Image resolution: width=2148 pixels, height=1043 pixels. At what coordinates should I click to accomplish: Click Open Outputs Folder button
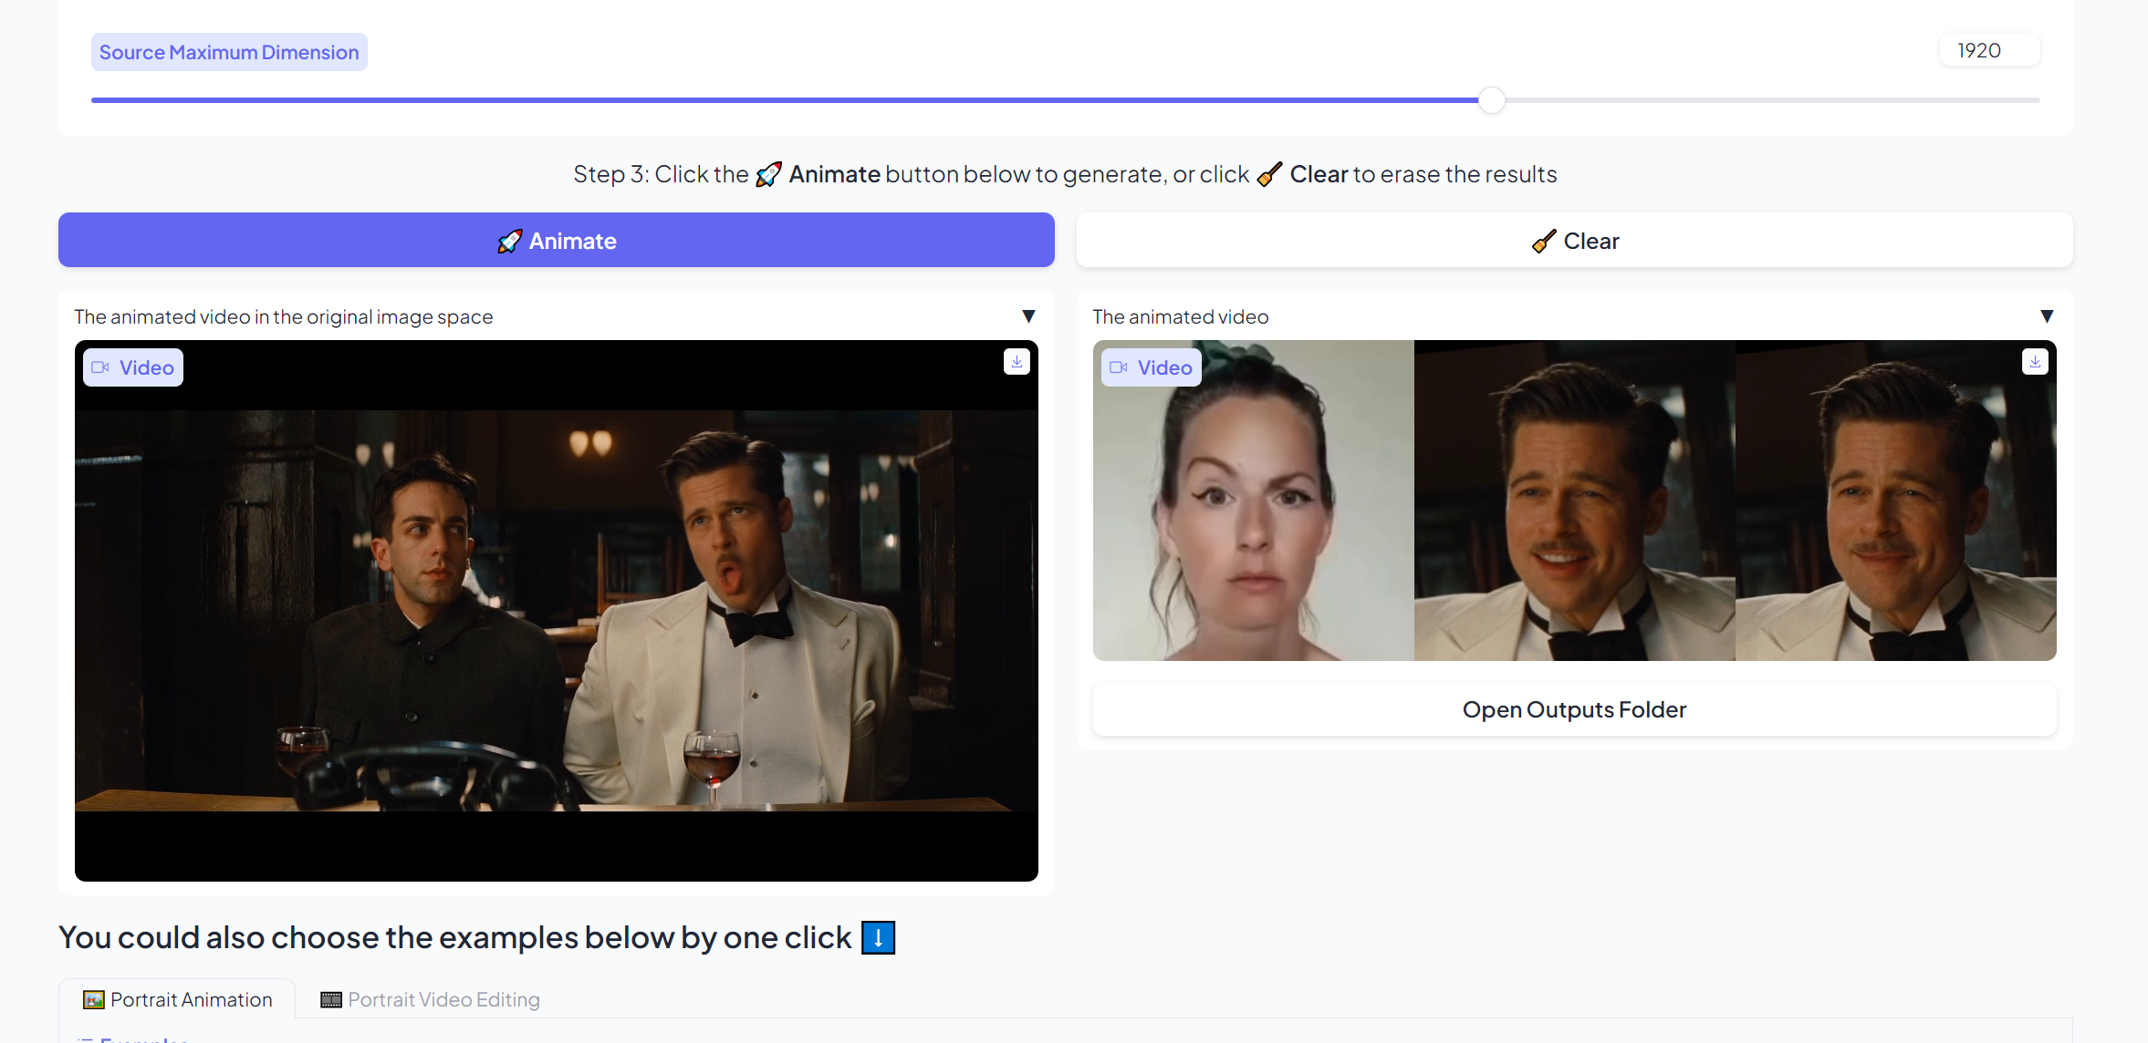point(1574,709)
